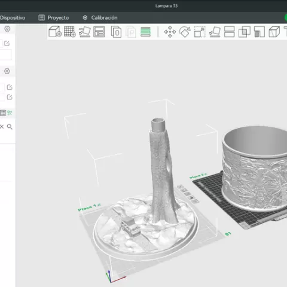Switch to object list view icon
This screenshot has height=287, width=287.
click(x=3, y=113)
